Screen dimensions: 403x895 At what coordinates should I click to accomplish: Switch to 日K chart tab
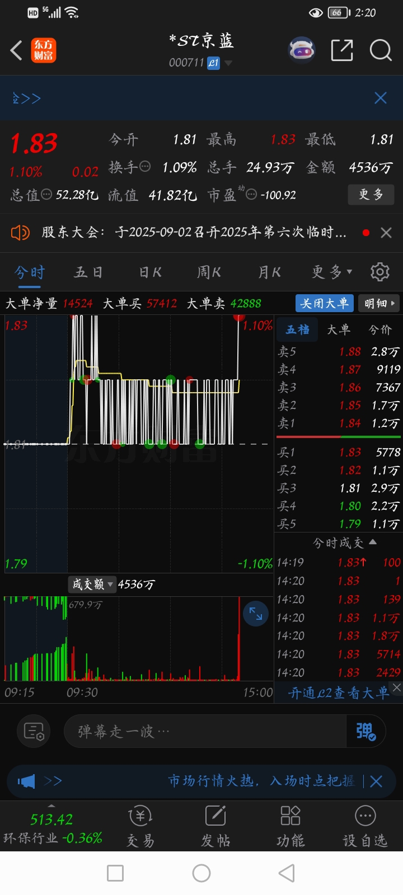click(150, 272)
